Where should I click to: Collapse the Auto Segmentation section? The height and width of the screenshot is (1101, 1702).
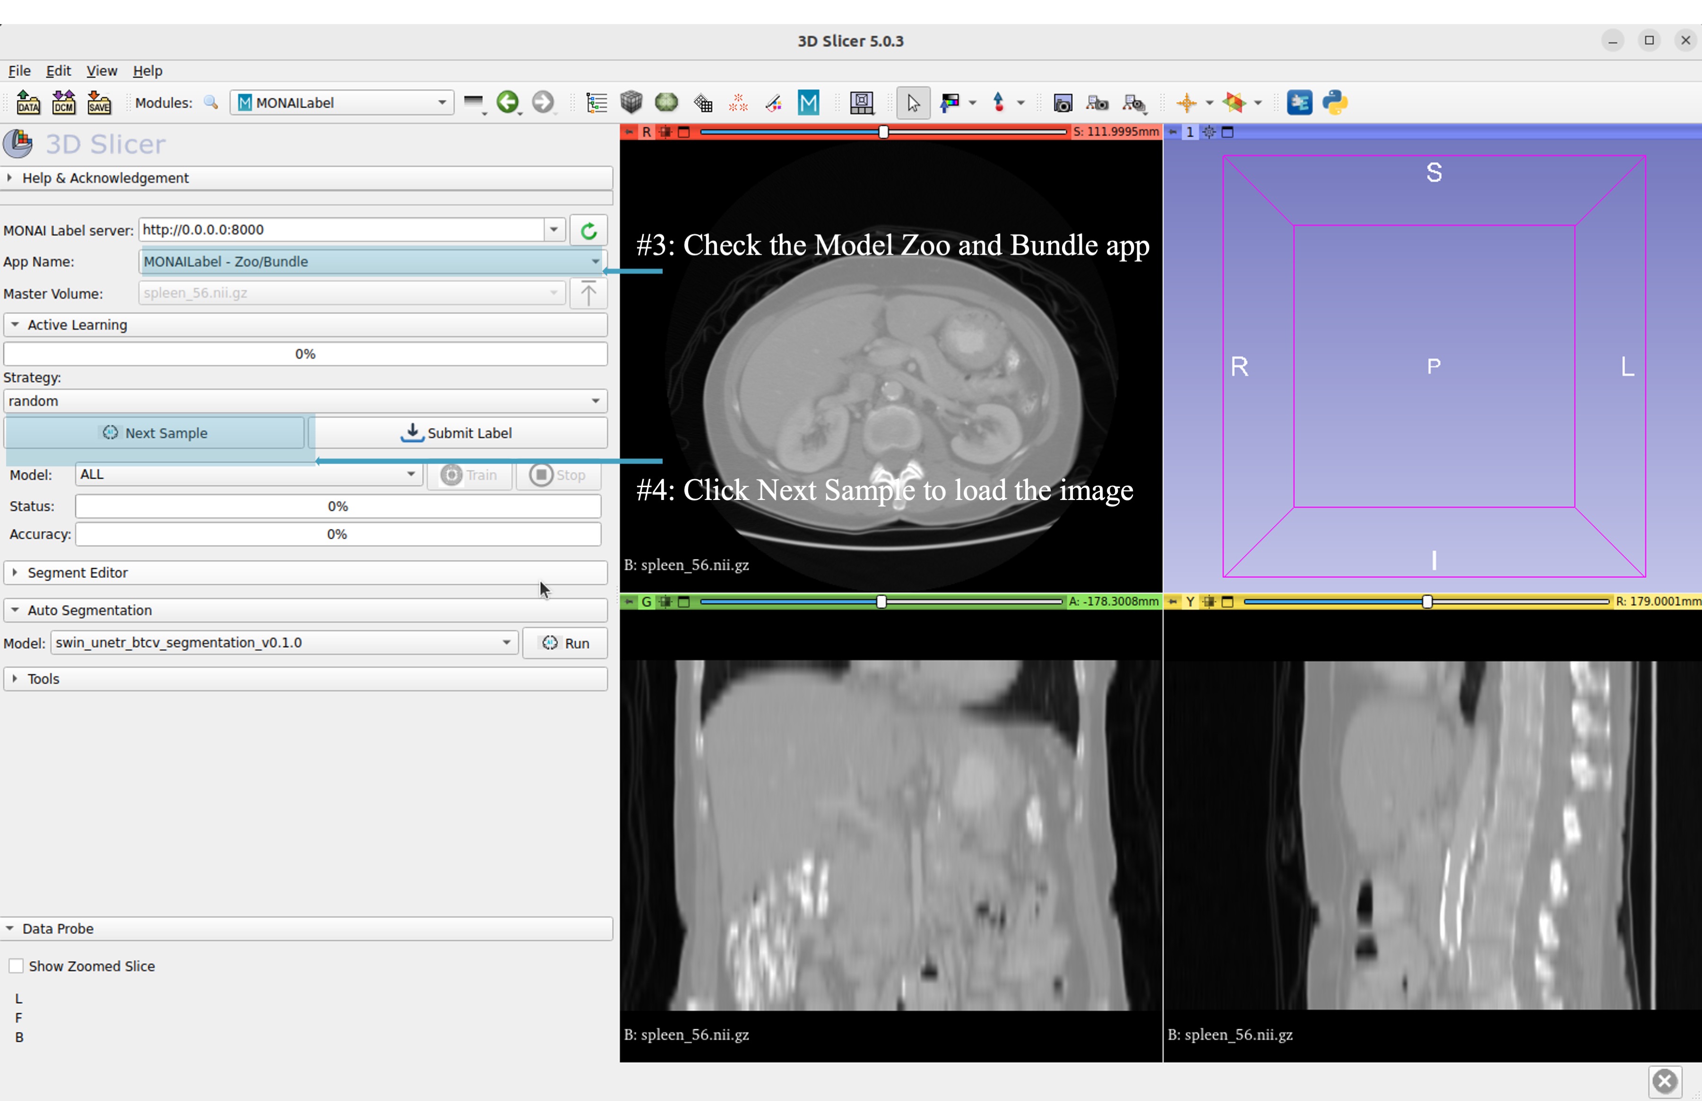point(306,610)
